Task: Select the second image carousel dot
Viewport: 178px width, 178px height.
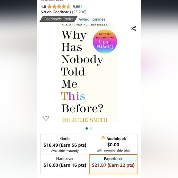Action: (91, 128)
